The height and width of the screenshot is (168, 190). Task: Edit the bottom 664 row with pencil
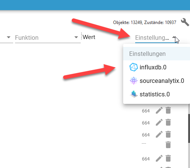point(159,158)
